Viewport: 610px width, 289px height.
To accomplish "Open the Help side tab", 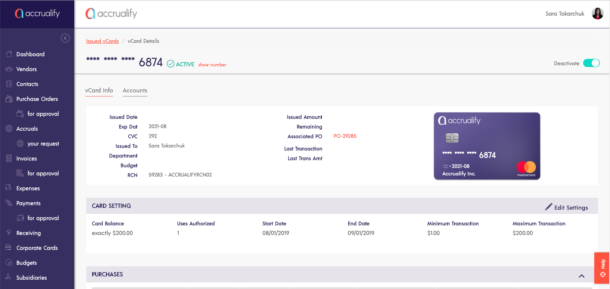I will pyautogui.click(x=602, y=268).
